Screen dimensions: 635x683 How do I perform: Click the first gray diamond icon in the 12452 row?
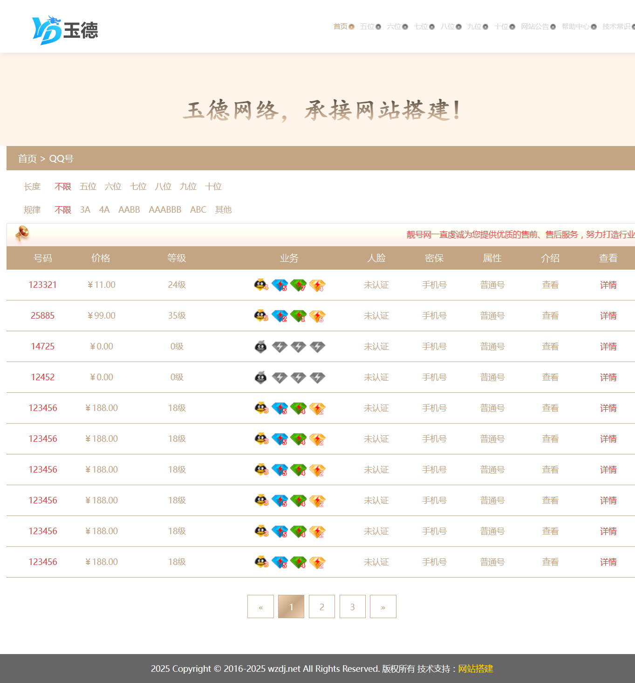[x=280, y=377]
